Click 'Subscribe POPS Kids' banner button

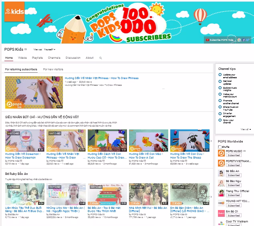click(220, 40)
